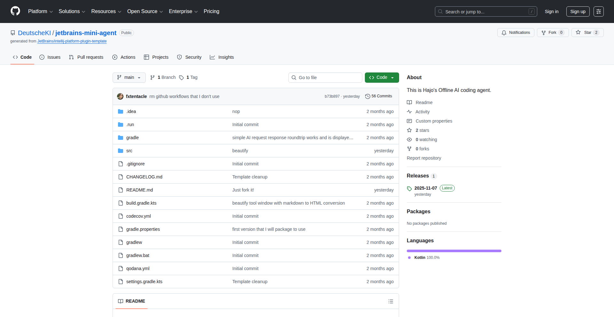
Task: Open the build.gradle.kts file
Action: 141,203
